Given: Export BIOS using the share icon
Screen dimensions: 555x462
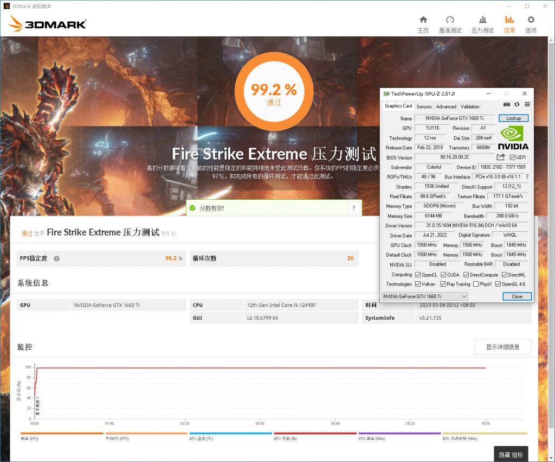Looking at the screenshot, I should 500,157.
